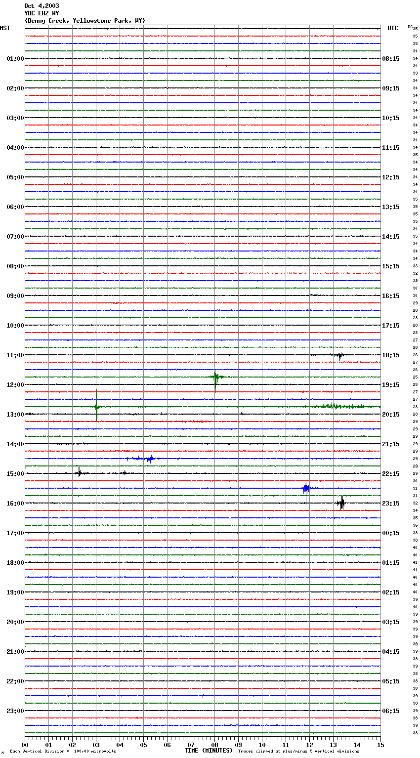Click the 'Traces clipped at plus/minus 5 vertical divisions' note
The image size is (420, 758).
click(298, 752)
